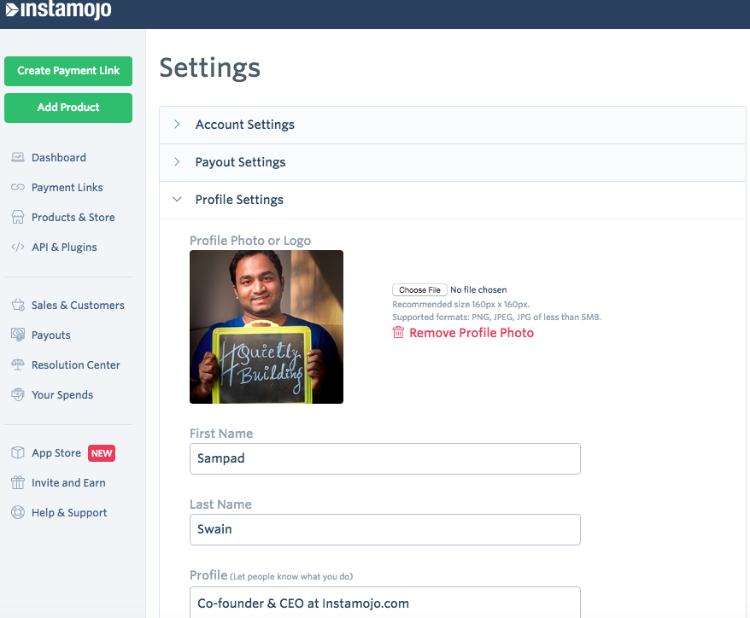Click the Payment Links chain icon
Screen dimensions: 750x618
17,188
